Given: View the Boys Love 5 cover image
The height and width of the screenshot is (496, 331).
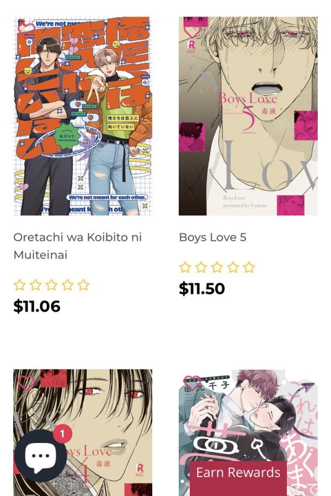Looking at the screenshot, I should (248, 116).
